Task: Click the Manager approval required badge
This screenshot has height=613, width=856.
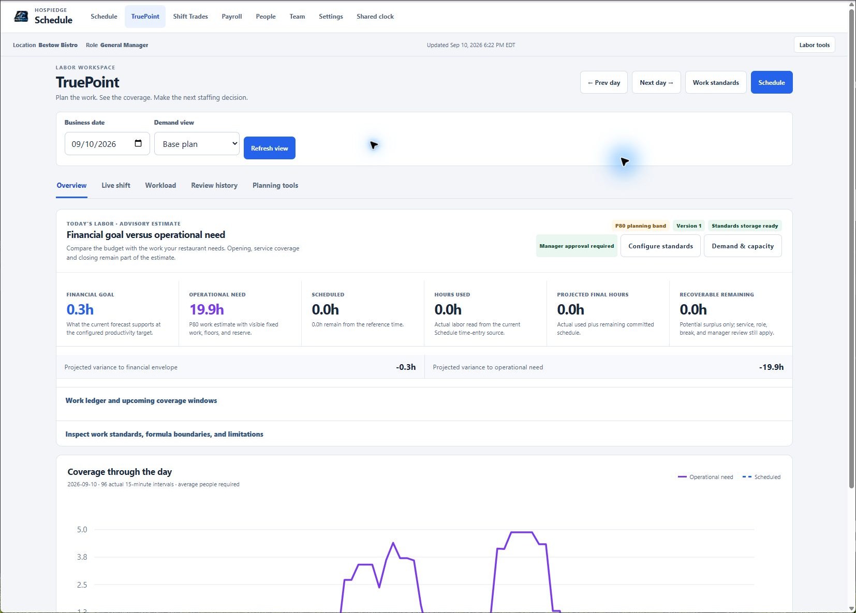Action: pos(577,246)
